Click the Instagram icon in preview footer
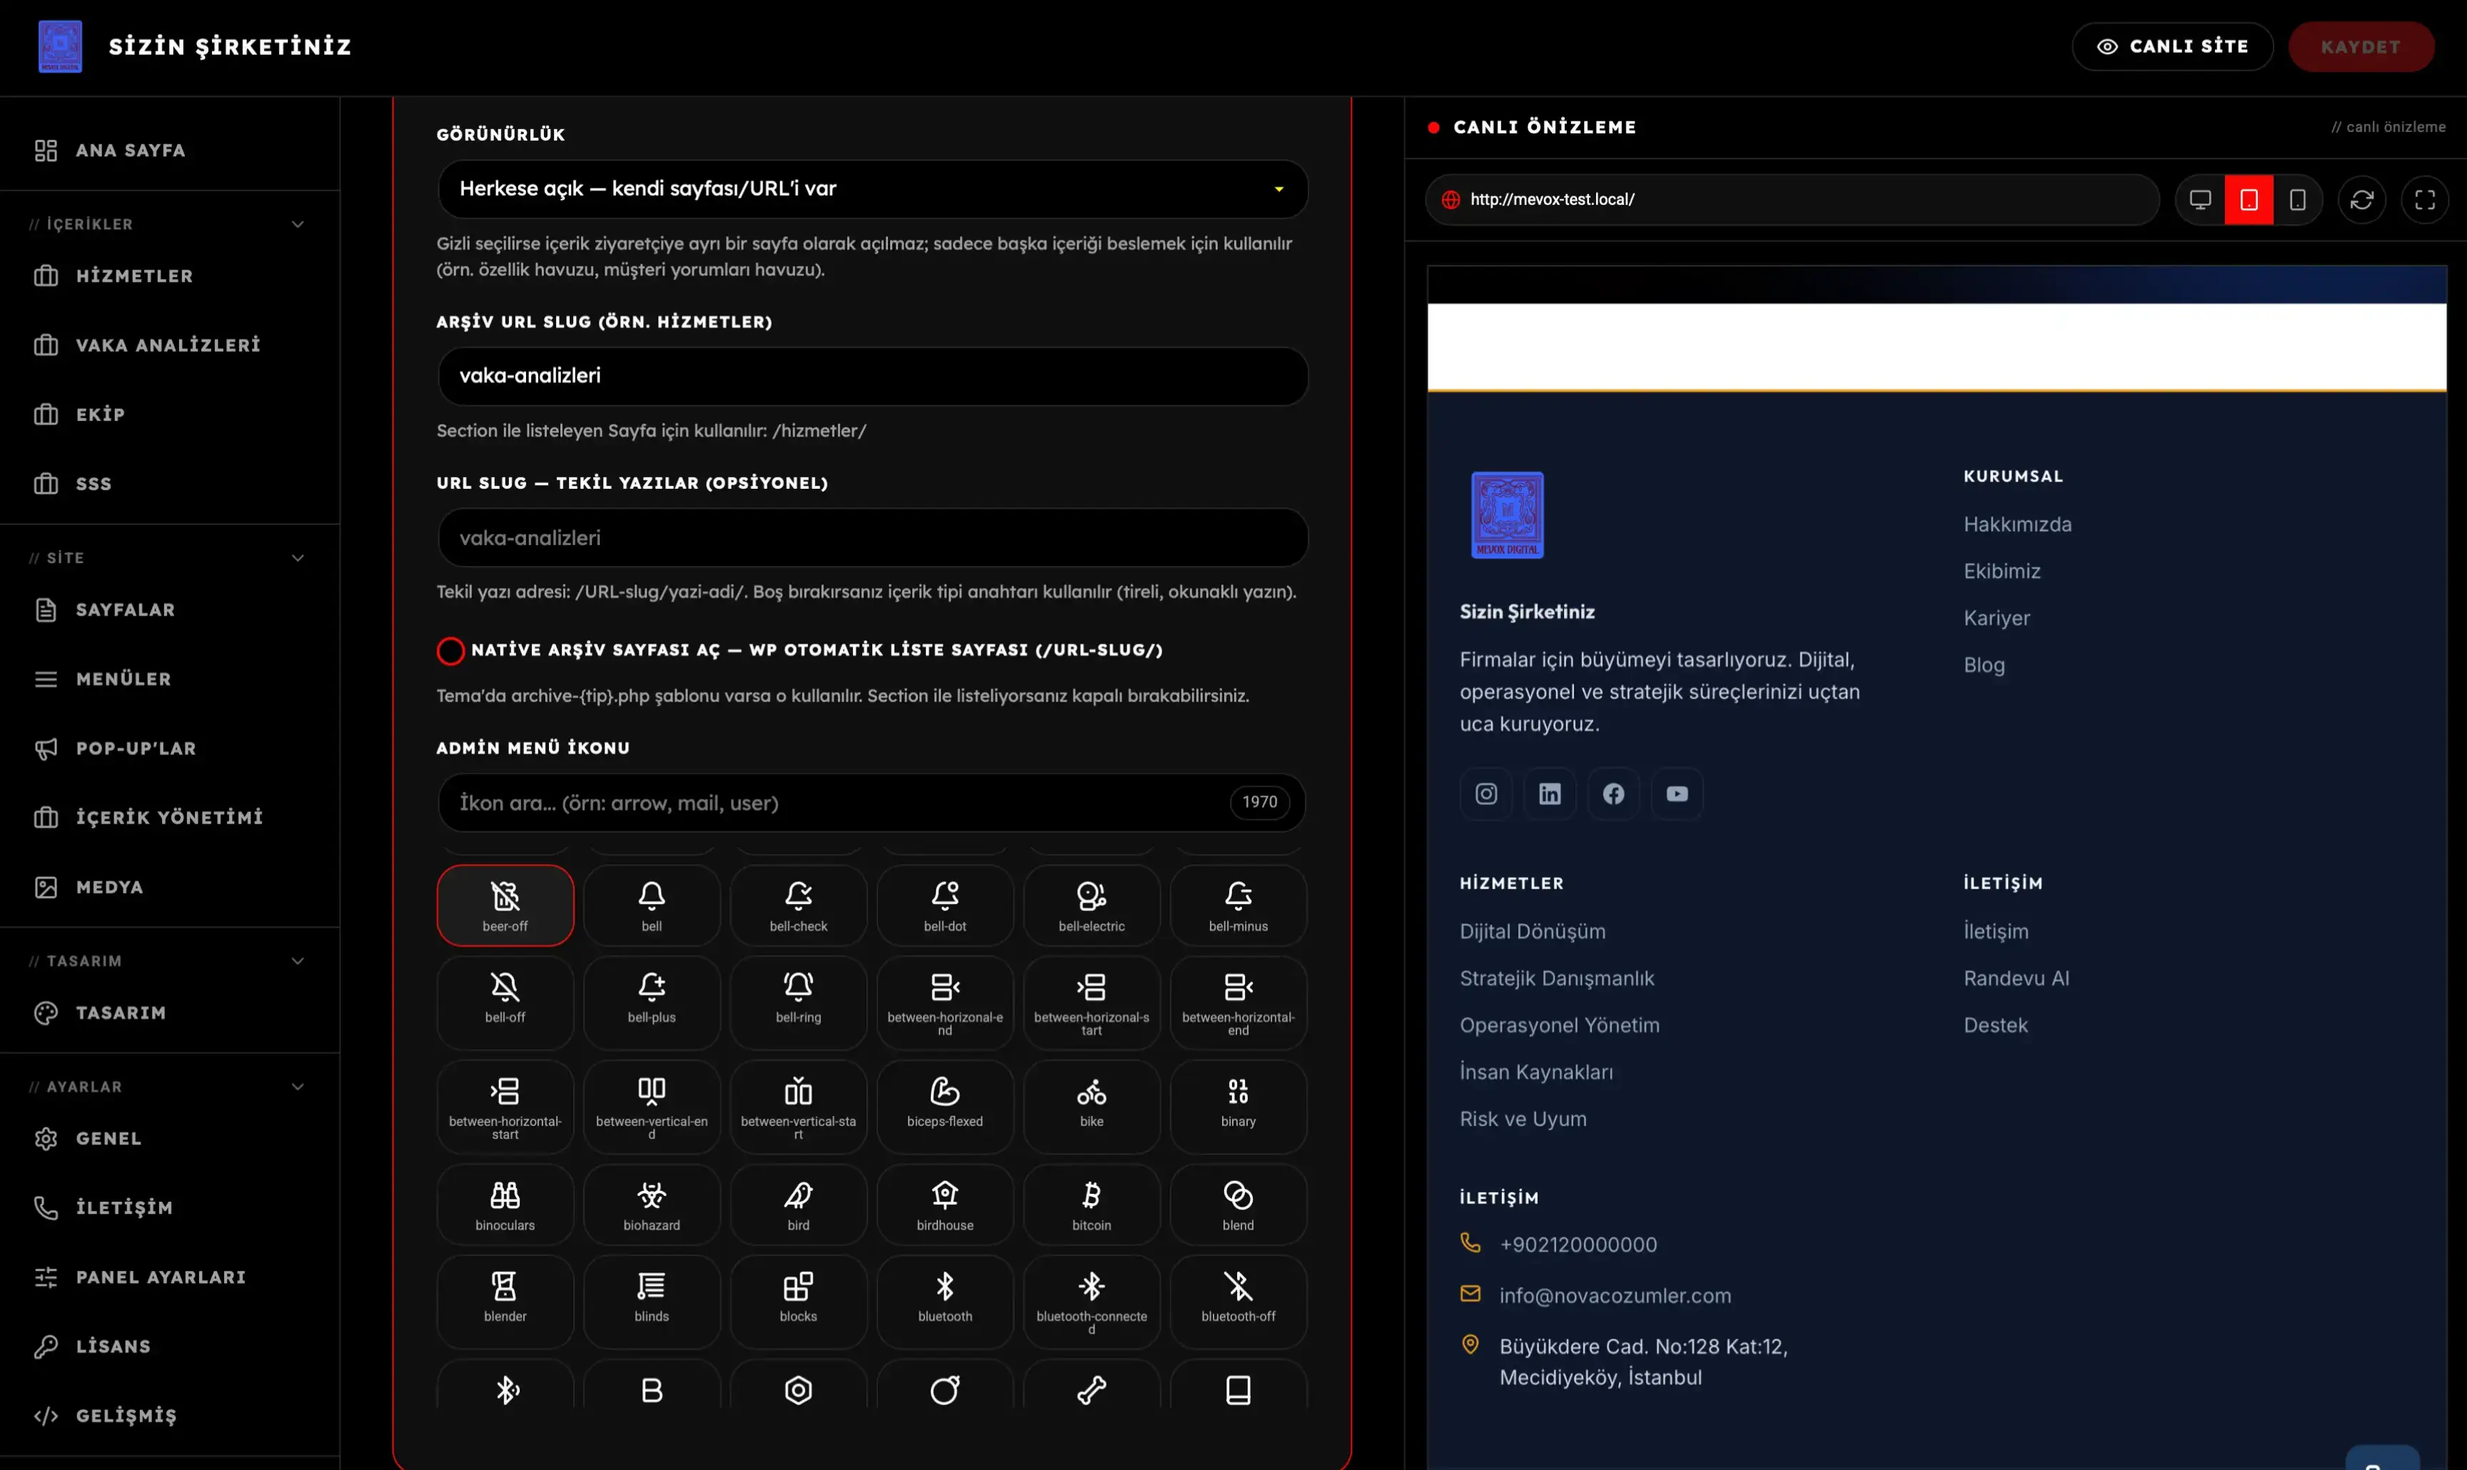This screenshot has width=2467, height=1470. (1485, 794)
